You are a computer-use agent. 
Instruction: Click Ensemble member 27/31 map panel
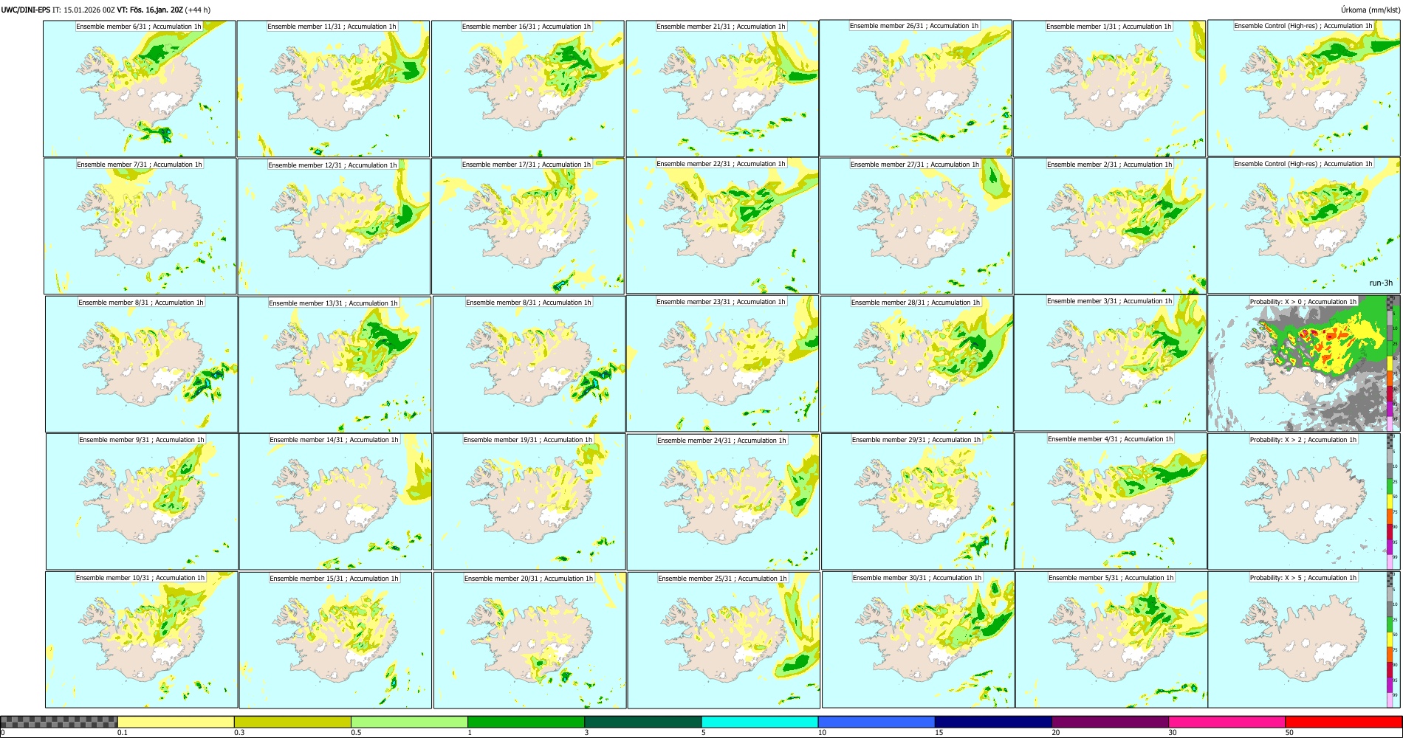tap(916, 227)
